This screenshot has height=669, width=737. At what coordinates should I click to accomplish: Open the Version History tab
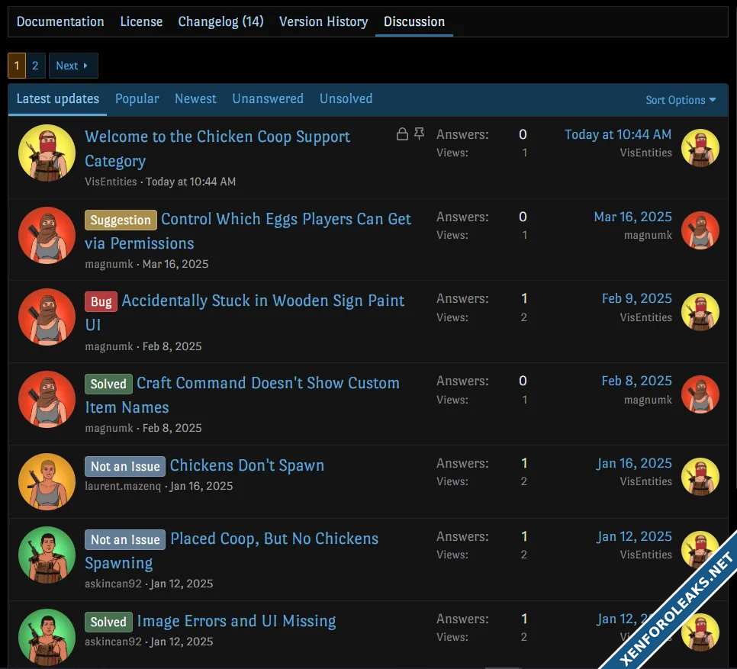[323, 21]
